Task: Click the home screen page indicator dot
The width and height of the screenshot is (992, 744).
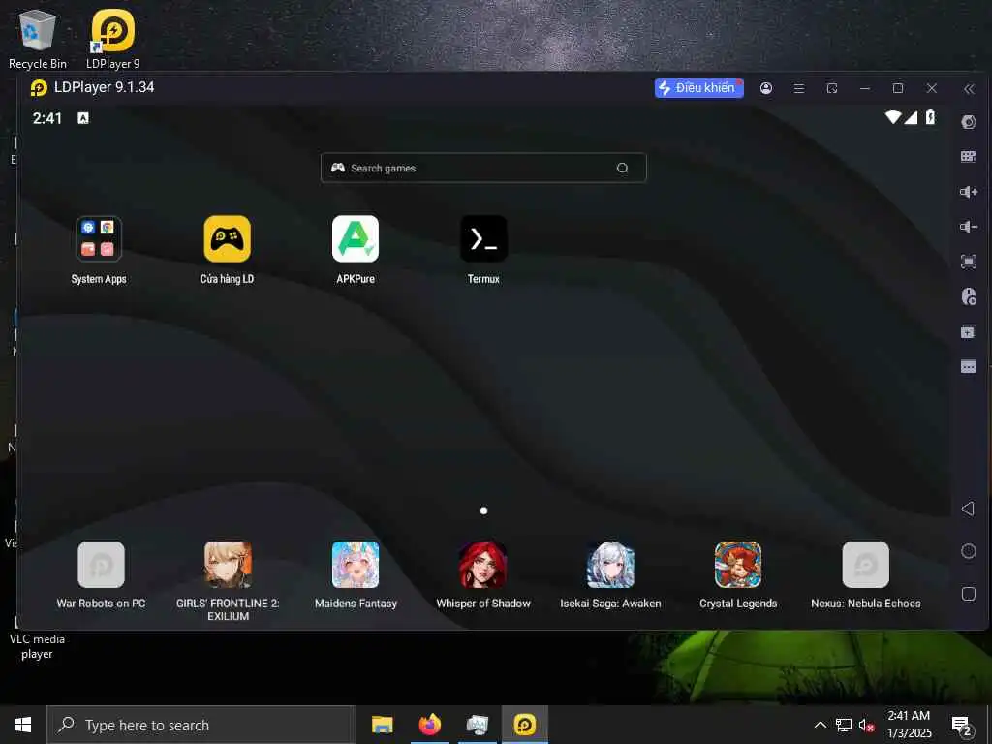Action: pos(483,511)
